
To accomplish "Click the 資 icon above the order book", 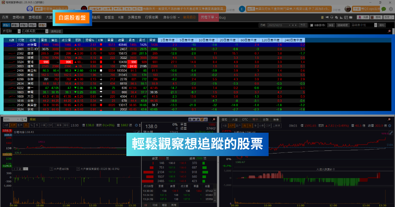I will 202,119.
